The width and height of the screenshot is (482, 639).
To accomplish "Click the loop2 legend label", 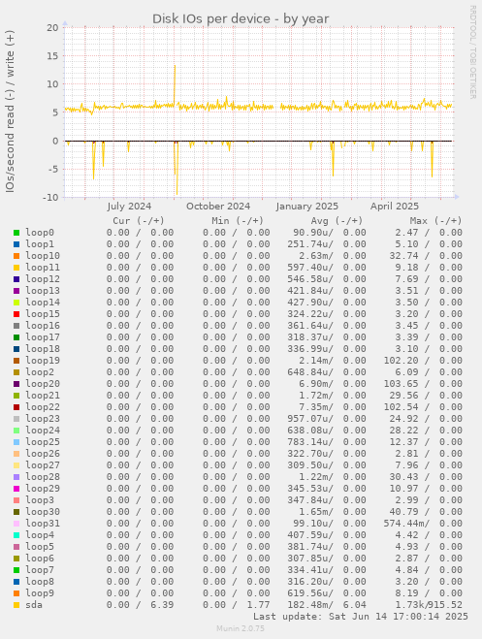I will point(40,372).
